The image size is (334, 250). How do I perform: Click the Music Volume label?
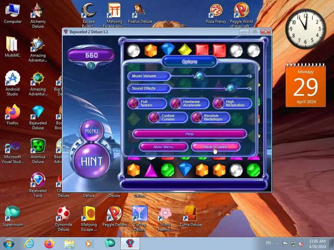tap(149, 76)
